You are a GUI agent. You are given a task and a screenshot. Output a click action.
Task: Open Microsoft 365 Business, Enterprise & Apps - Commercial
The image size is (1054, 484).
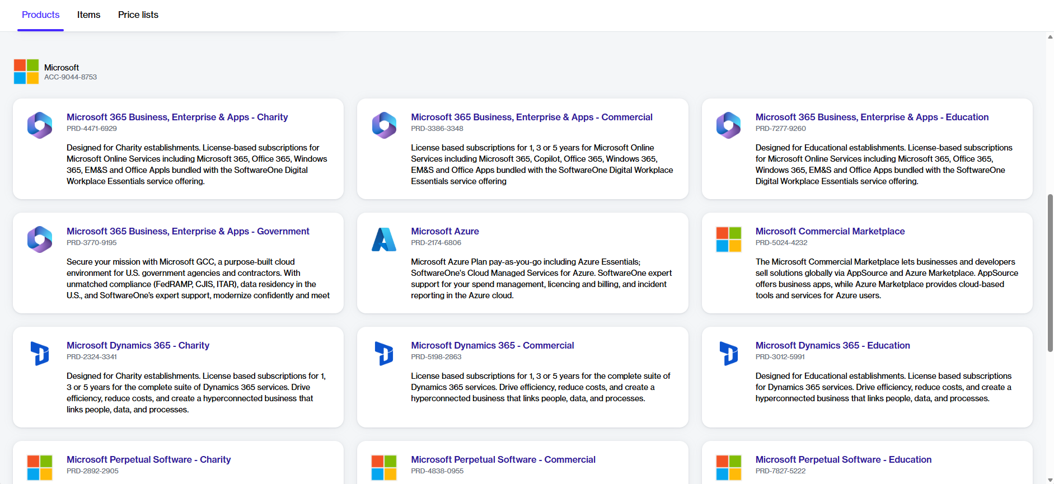pyautogui.click(x=531, y=117)
